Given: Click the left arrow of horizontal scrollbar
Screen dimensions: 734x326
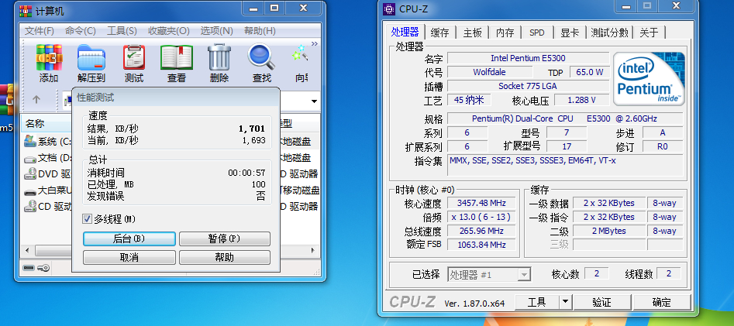Looking at the screenshot, I should pyautogui.click(x=26, y=250).
